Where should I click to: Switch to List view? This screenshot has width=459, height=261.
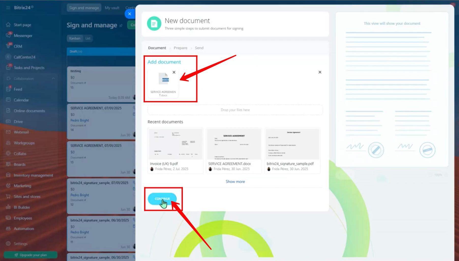click(x=88, y=38)
